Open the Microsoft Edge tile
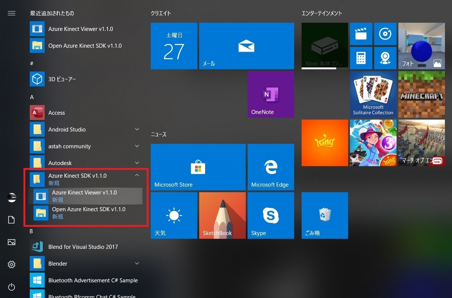This screenshot has width=452, height=298. click(x=270, y=167)
